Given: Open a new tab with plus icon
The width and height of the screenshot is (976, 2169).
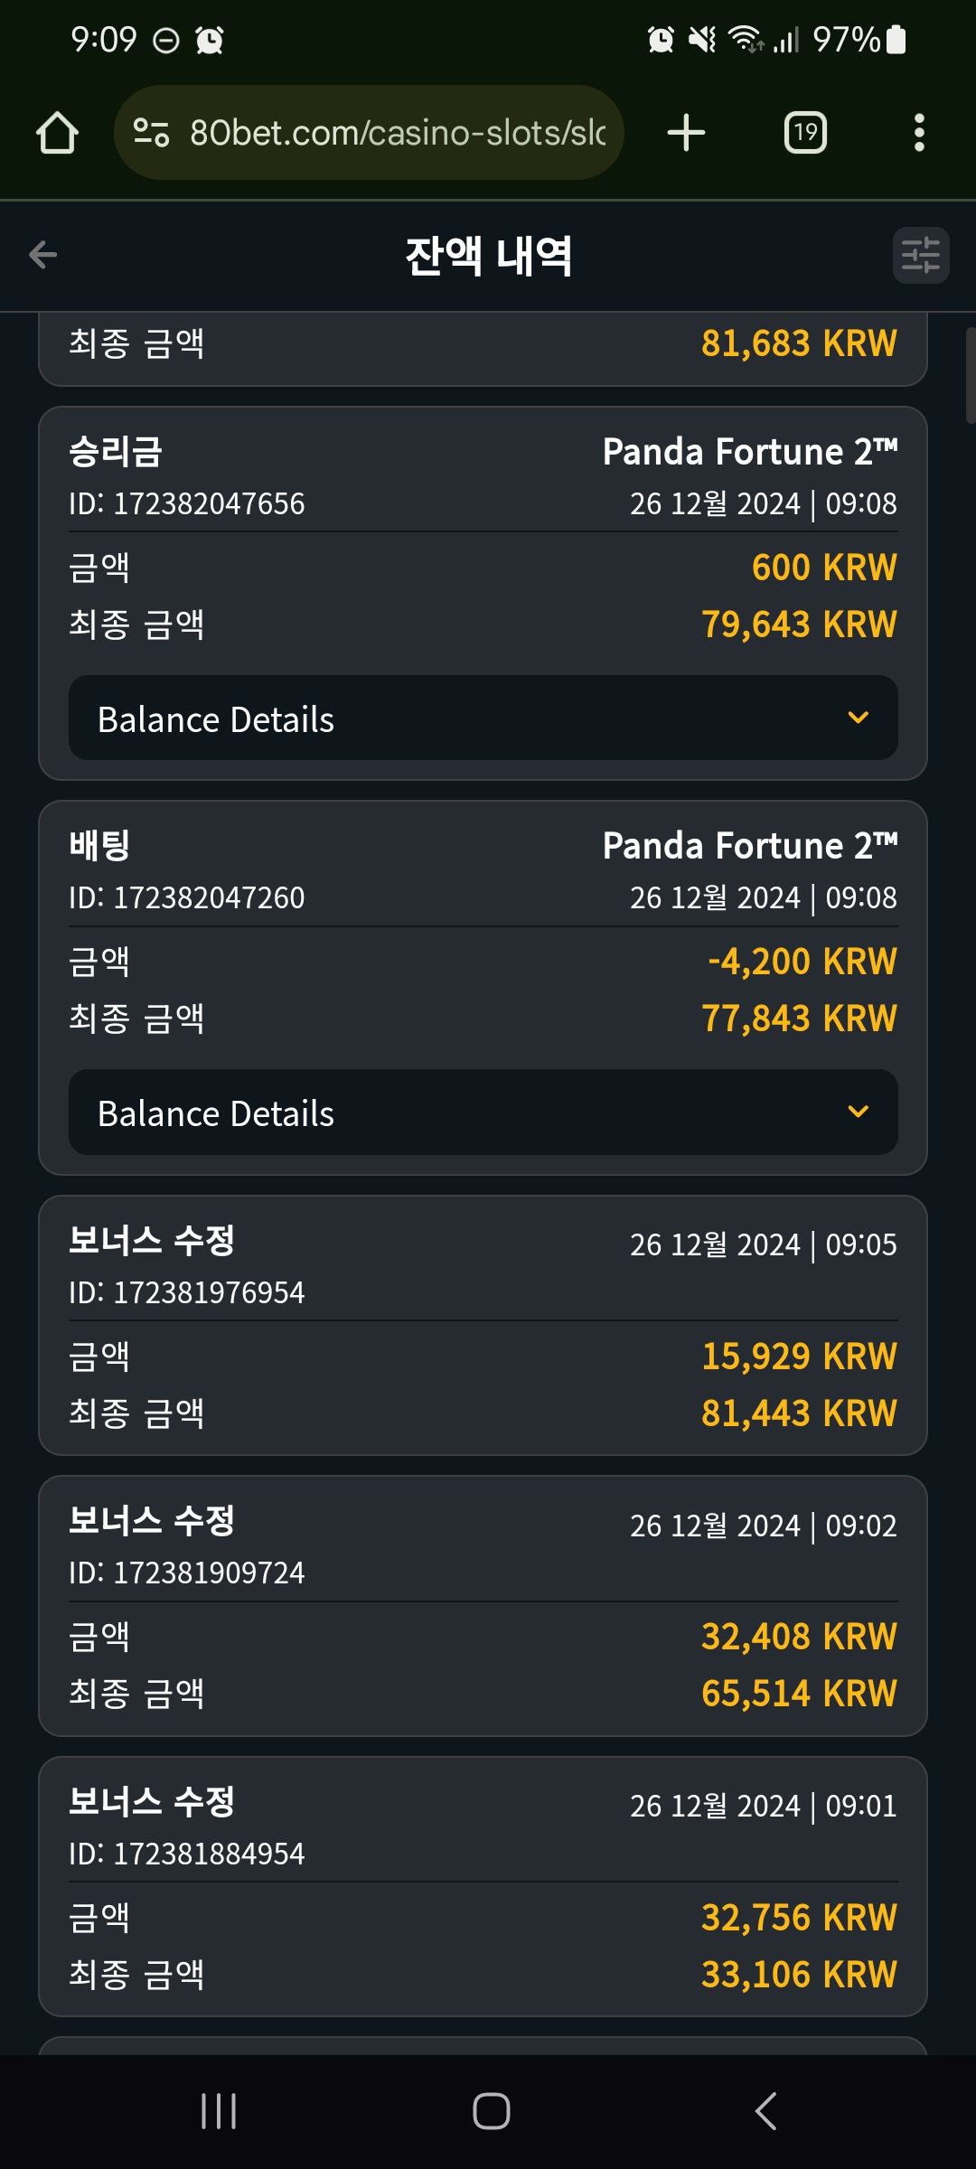Looking at the screenshot, I should tap(686, 133).
